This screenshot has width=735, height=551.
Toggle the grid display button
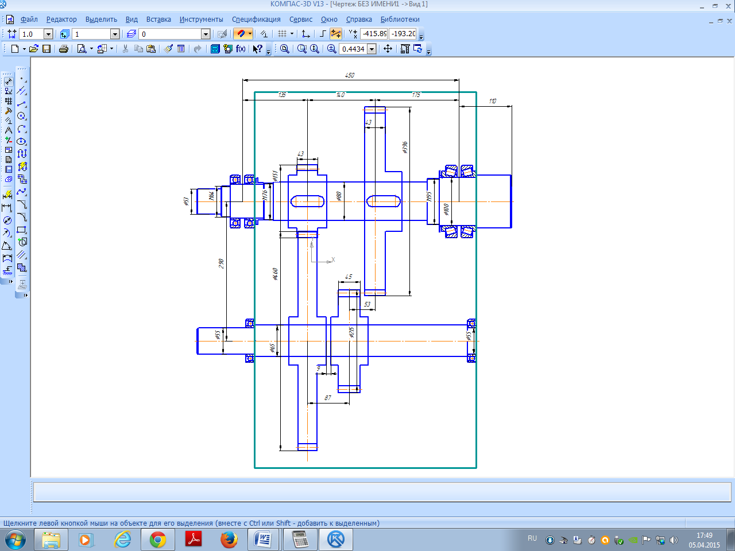282,34
